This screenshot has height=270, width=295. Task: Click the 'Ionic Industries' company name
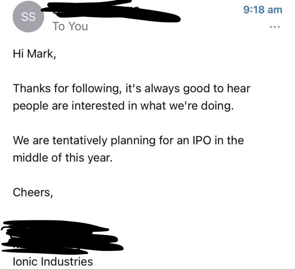click(53, 262)
